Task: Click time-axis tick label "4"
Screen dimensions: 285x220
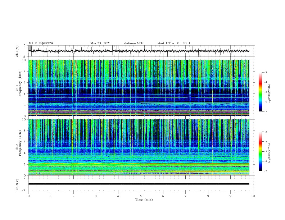Action: [x=118, y=196]
